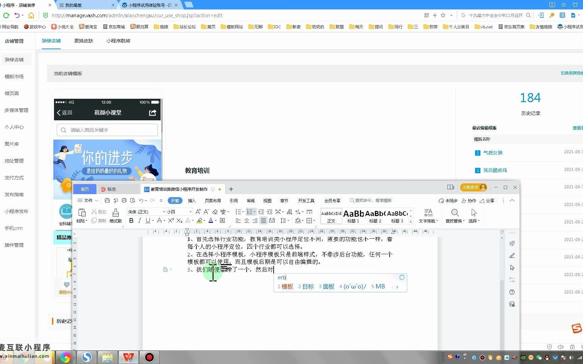The width and height of the screenshot is (583, 364).
Task: Switch to the 插入 ribbon tab
Action: pos(192,201)
